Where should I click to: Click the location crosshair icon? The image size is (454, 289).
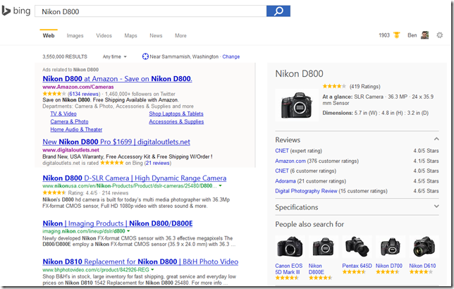click(145, 56)
